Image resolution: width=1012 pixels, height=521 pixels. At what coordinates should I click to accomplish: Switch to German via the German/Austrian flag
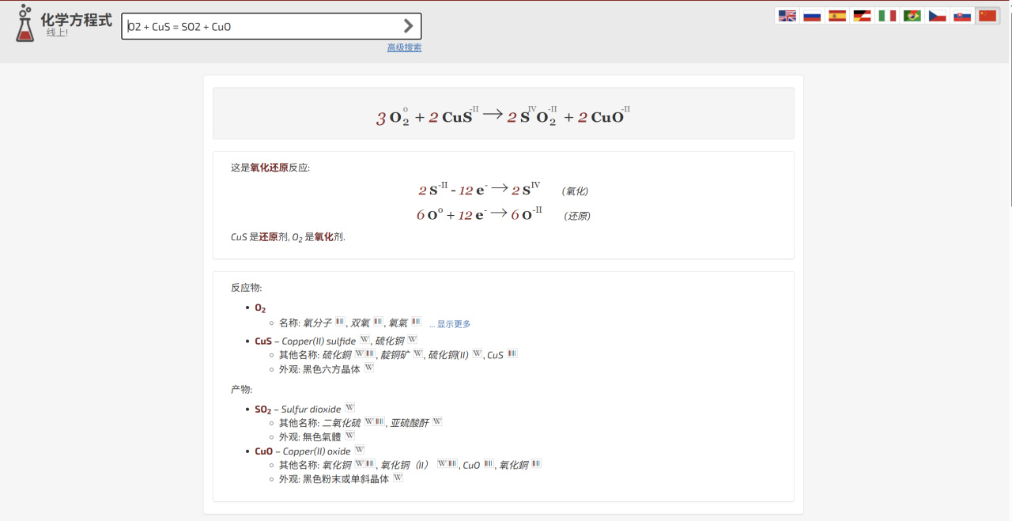tap(862, 16)
